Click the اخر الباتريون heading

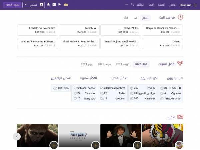(175, 78)
